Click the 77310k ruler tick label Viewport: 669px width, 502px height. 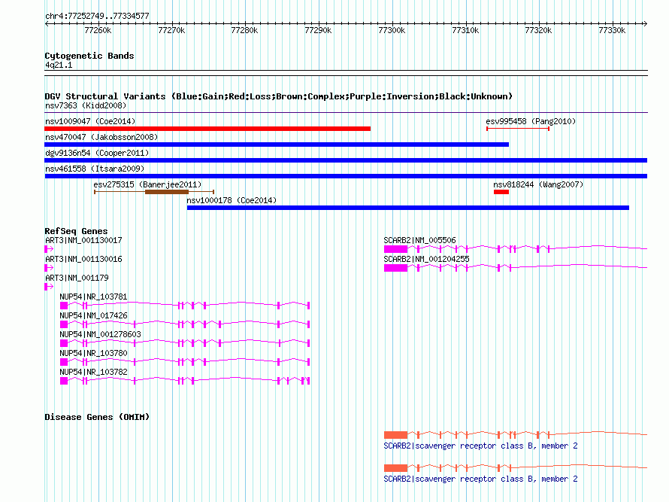pos(465,30)
